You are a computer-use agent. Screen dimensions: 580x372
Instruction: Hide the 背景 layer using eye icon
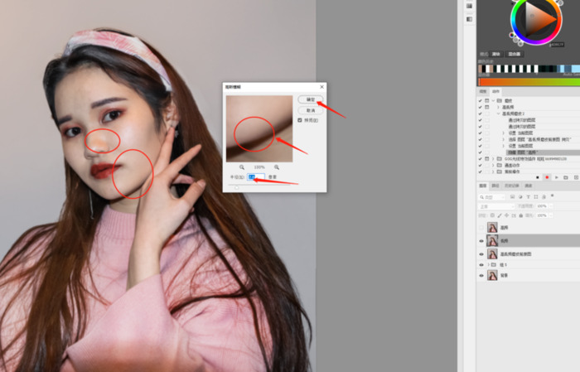[x=481, y=276]
